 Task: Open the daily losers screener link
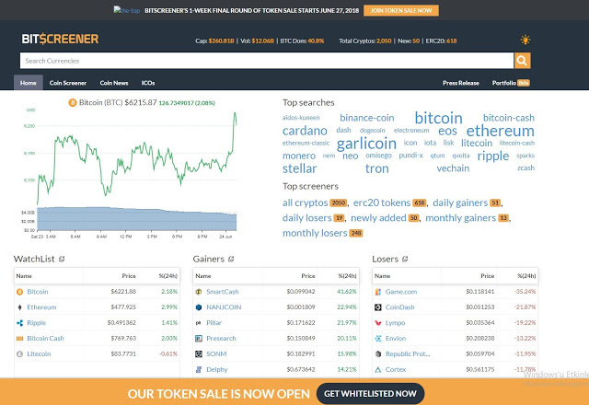coord(306,218)
